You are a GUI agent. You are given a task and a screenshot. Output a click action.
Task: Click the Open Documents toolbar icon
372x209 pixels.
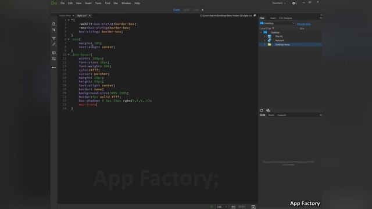click(54, 24)
